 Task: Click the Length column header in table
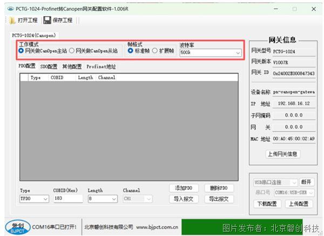[x=85, y=77]
